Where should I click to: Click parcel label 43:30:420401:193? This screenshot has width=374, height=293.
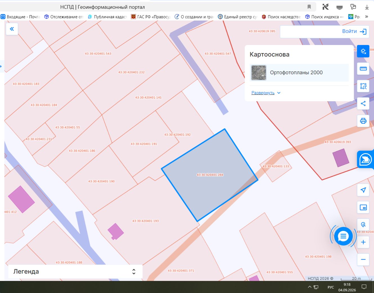tap(146, 221)
